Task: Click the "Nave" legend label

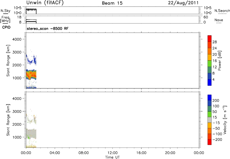Action: (219, 20)
